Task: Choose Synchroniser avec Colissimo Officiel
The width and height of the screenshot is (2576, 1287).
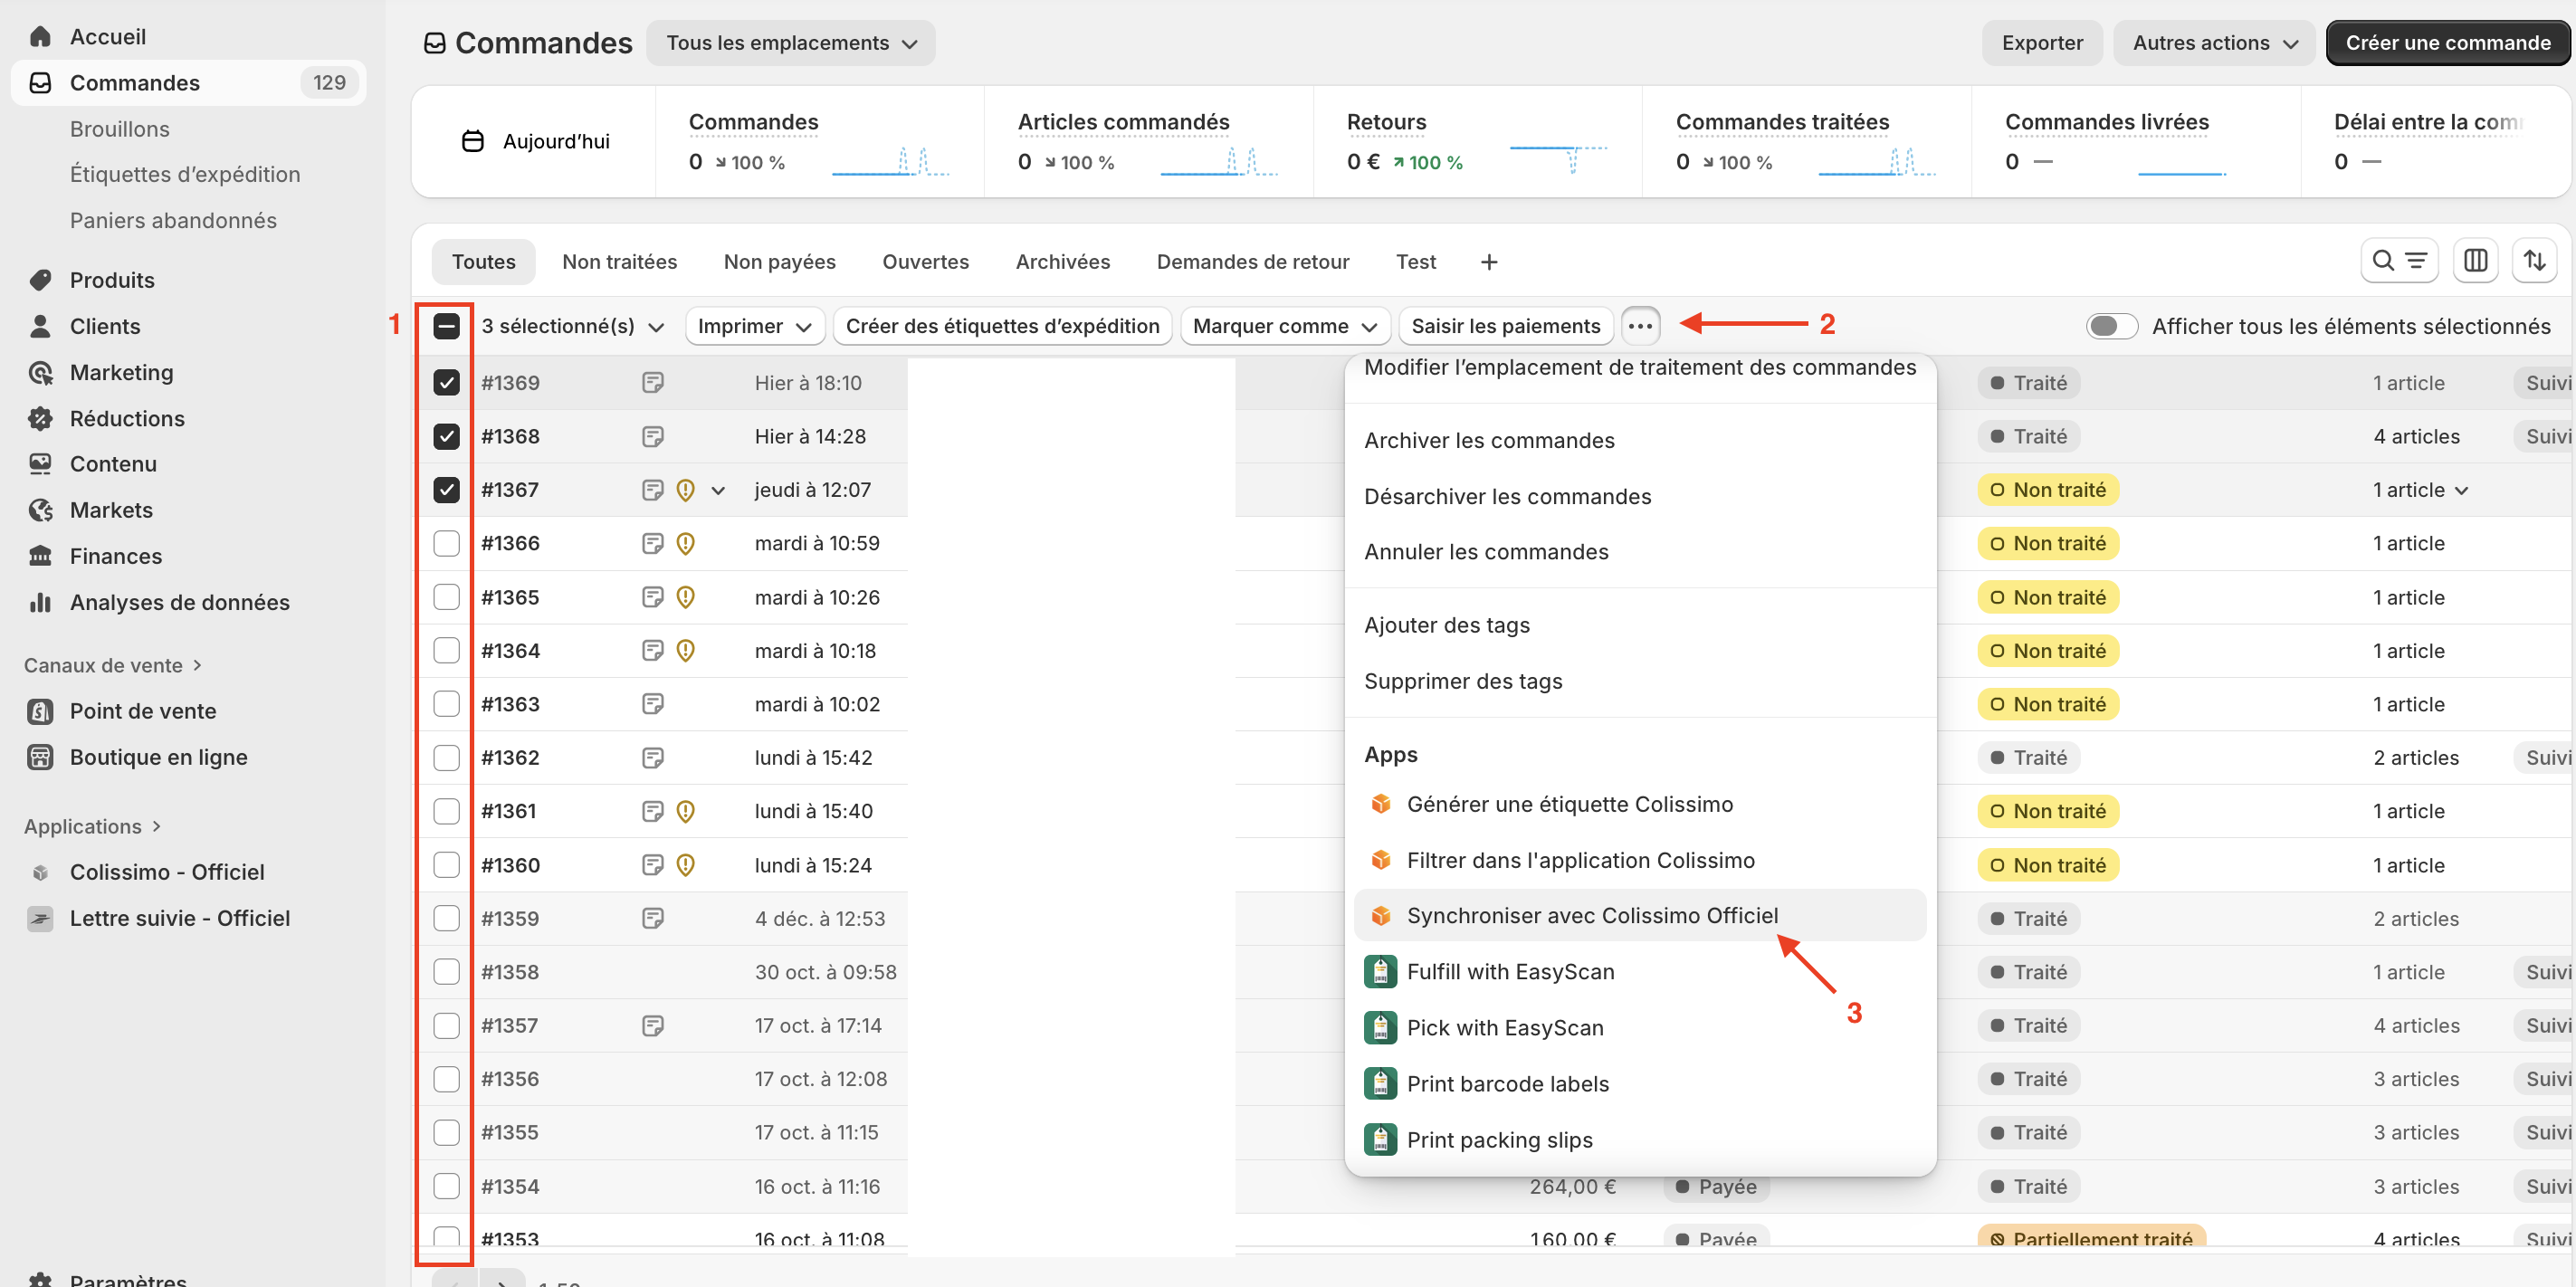Action: pos(1591,915)
